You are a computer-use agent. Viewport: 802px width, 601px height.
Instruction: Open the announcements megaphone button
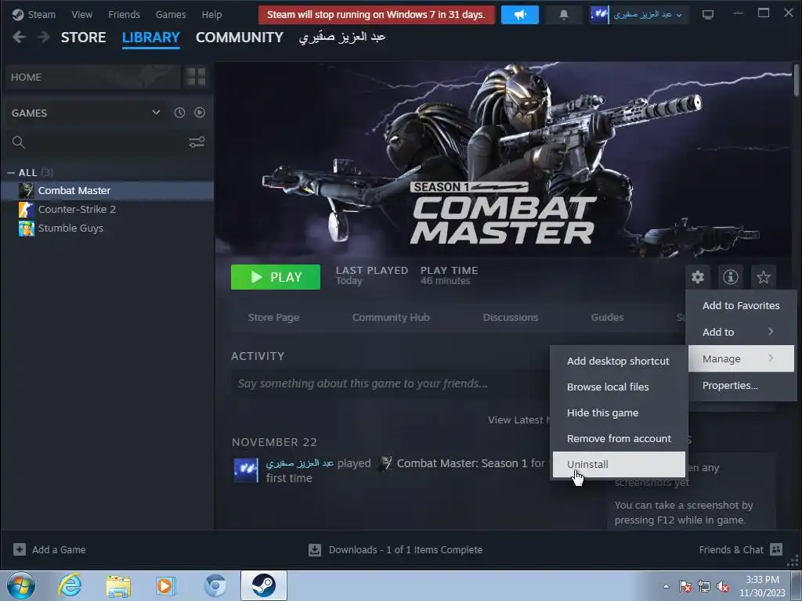(x=520, y=15)
